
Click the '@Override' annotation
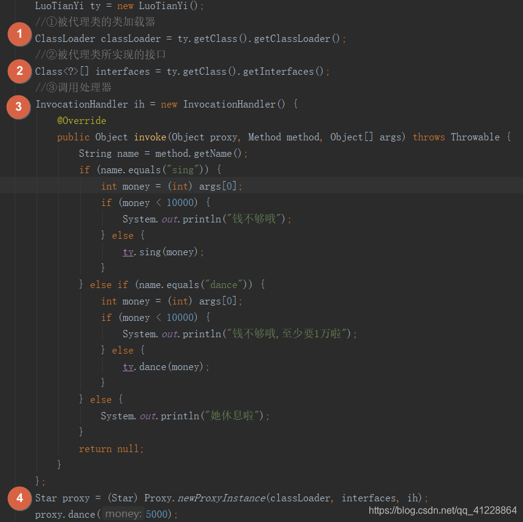(x=81, y=120)
